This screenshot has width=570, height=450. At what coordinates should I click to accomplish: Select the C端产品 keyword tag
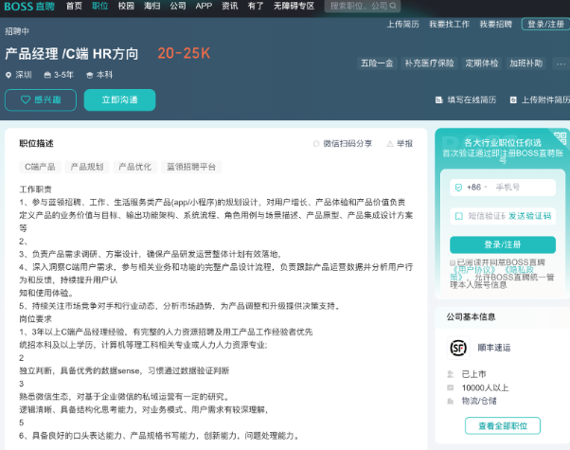[40, 167]
